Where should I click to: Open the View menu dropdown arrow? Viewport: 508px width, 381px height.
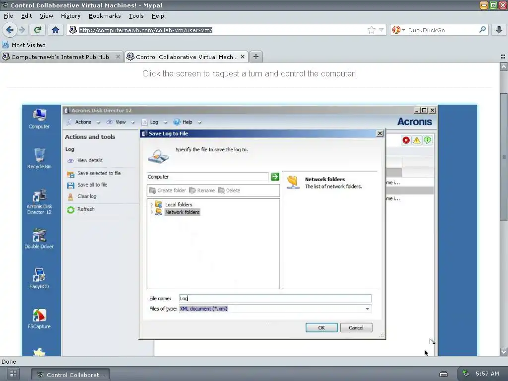133,123
